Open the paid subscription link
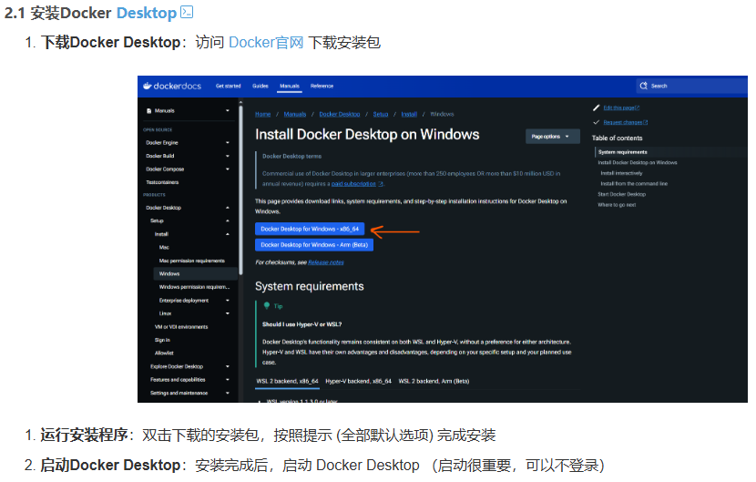 [x=353, y=184]
